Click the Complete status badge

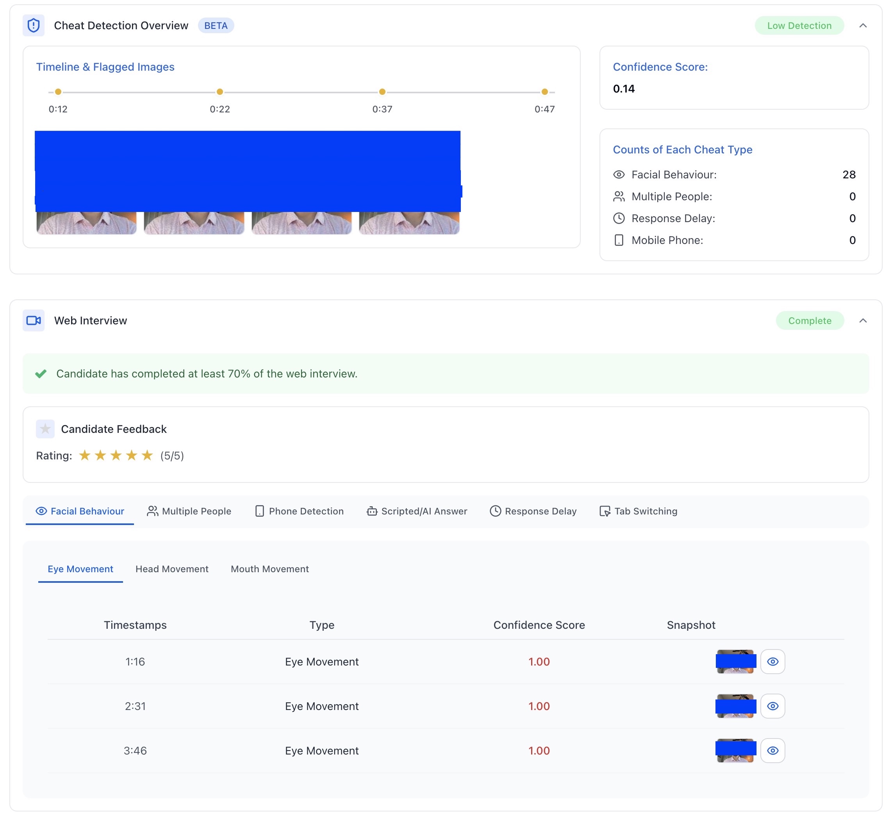click(810, 320)
